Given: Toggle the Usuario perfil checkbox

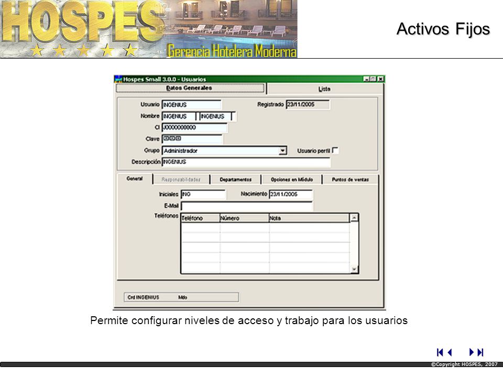Looking at the screenshot, I should (335, 150).
